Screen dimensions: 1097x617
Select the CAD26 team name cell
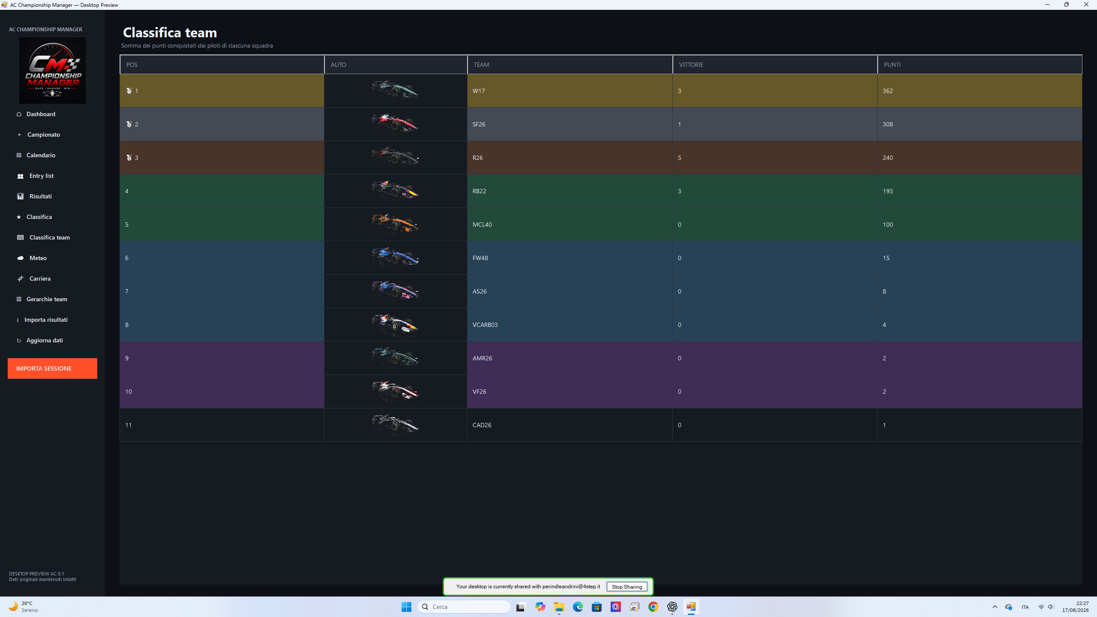point(570,425)
